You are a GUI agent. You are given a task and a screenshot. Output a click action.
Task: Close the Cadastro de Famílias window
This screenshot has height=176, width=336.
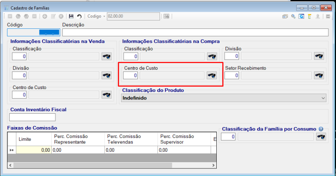pos(326,8)
